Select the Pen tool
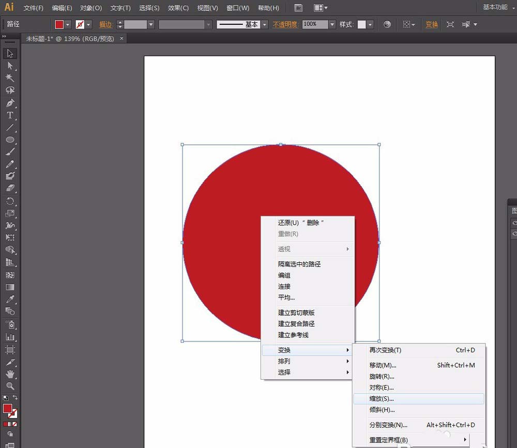This screenshot has width=517, height=448. (x=10, y=103)
